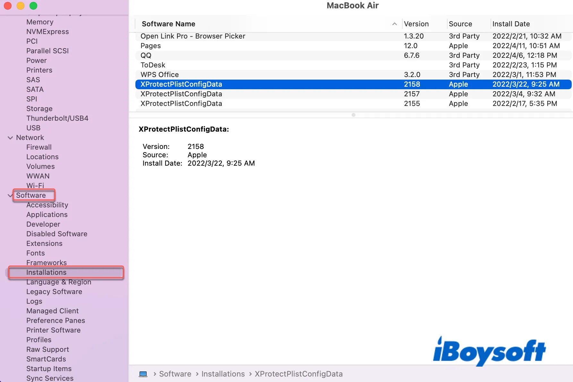The height and width of the screenshot is (382, 573).
Task: Open Managed Client in the sidebar
Action: pyautogui.click(x=52, y=311)
